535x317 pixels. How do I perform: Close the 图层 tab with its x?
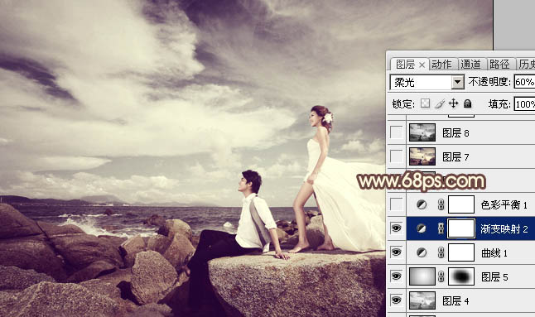422,65
